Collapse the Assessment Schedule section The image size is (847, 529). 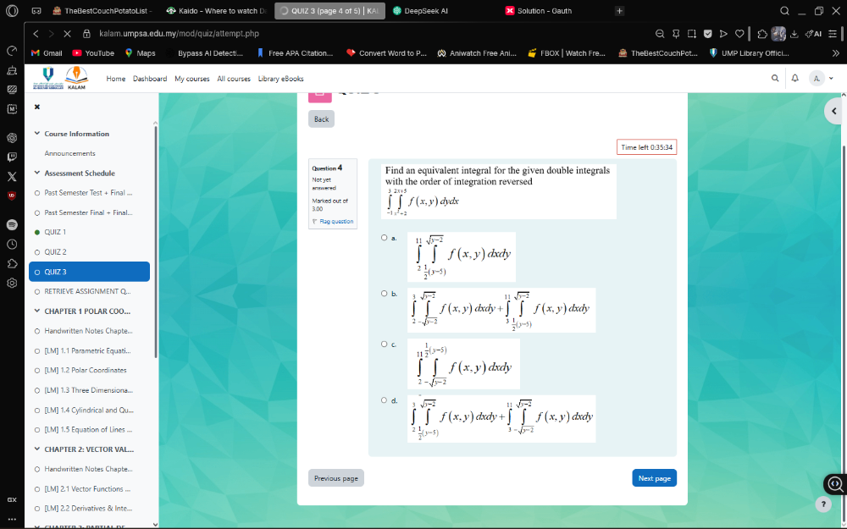click(37, 173)
